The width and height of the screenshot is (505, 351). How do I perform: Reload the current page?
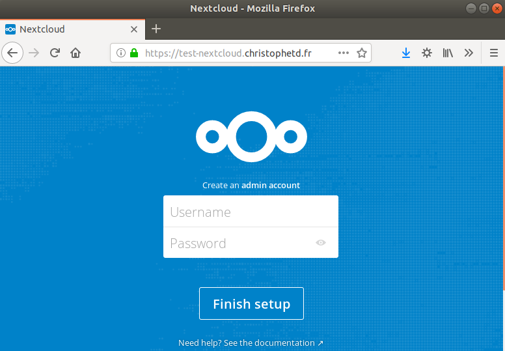click(55, 53)
